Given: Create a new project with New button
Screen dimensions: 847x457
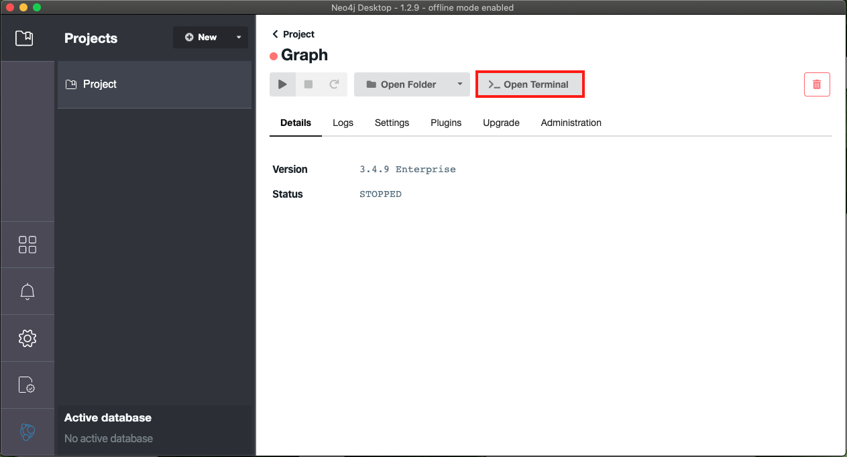Looking at the screenshot, I should (x=201, y=38).
